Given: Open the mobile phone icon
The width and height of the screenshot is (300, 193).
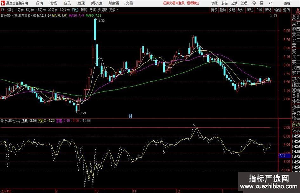Looking at the screenshot, I should 262,3.
